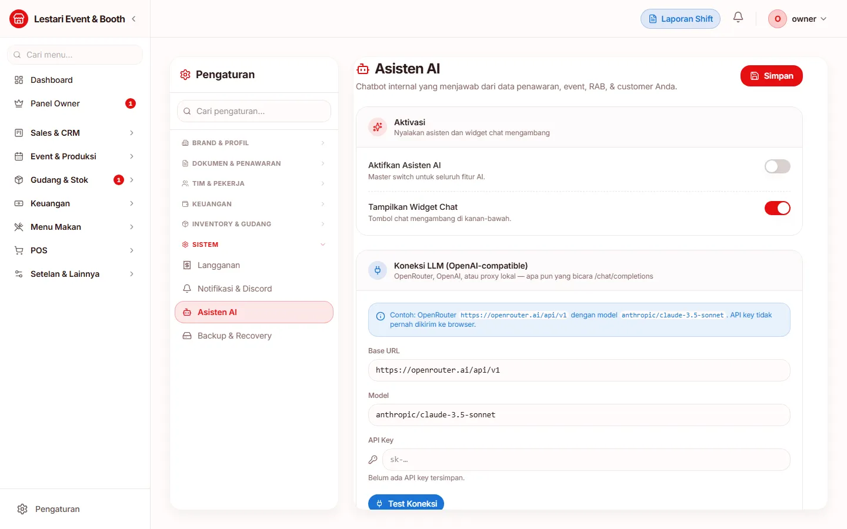The width and height of the screenshot is (847, 529).
Task: Enable the Aktifkan Asisten AI switch
Action: (x=778, y=166)
